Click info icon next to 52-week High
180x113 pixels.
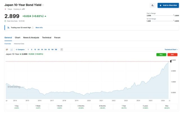[x=33, y=28]
